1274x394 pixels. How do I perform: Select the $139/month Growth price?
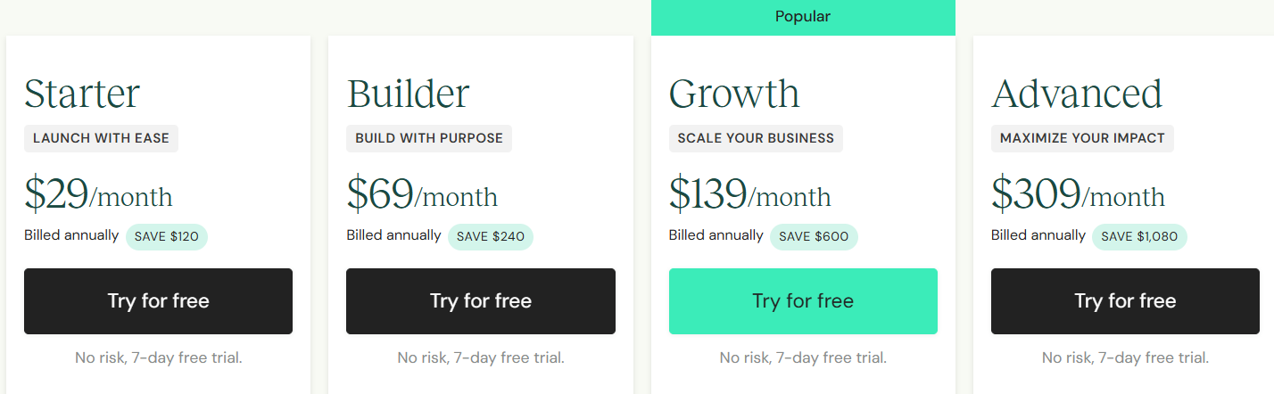point(749,193)
